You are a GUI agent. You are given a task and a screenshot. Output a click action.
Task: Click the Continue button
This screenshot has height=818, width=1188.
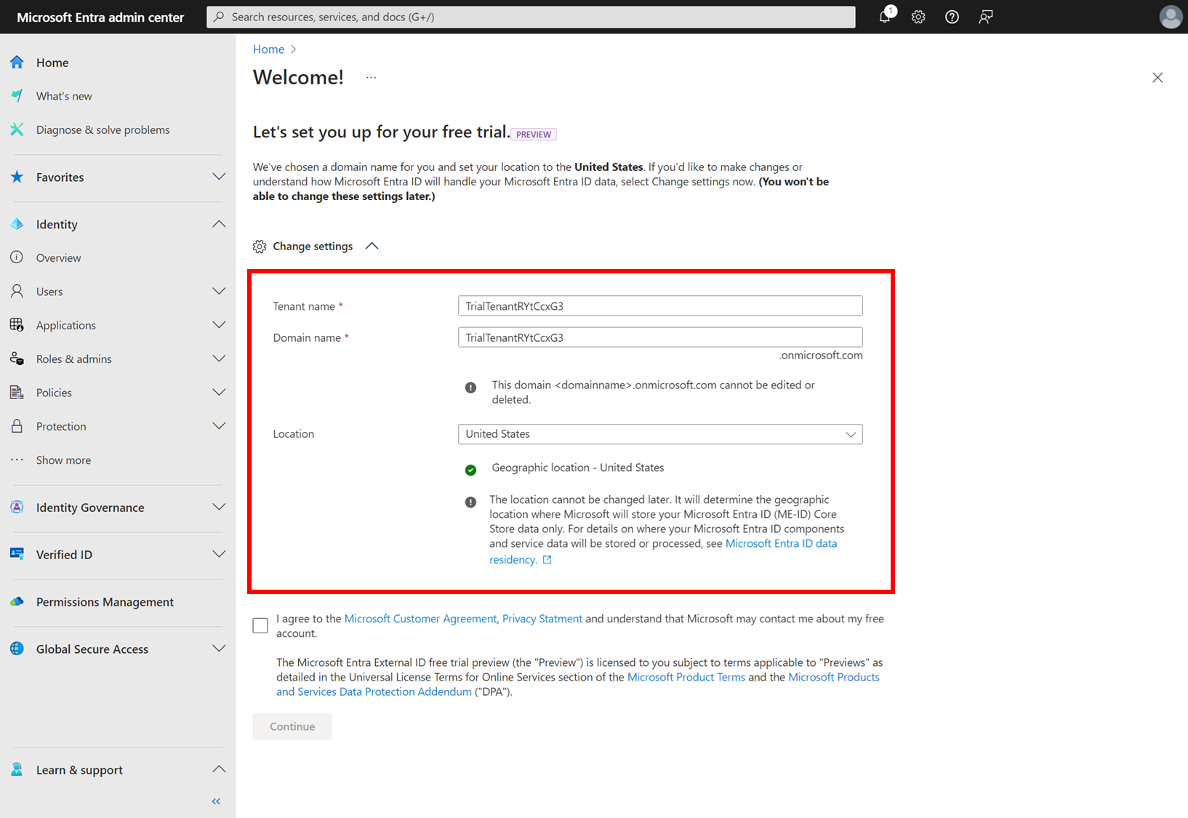(x=292, y=726)
